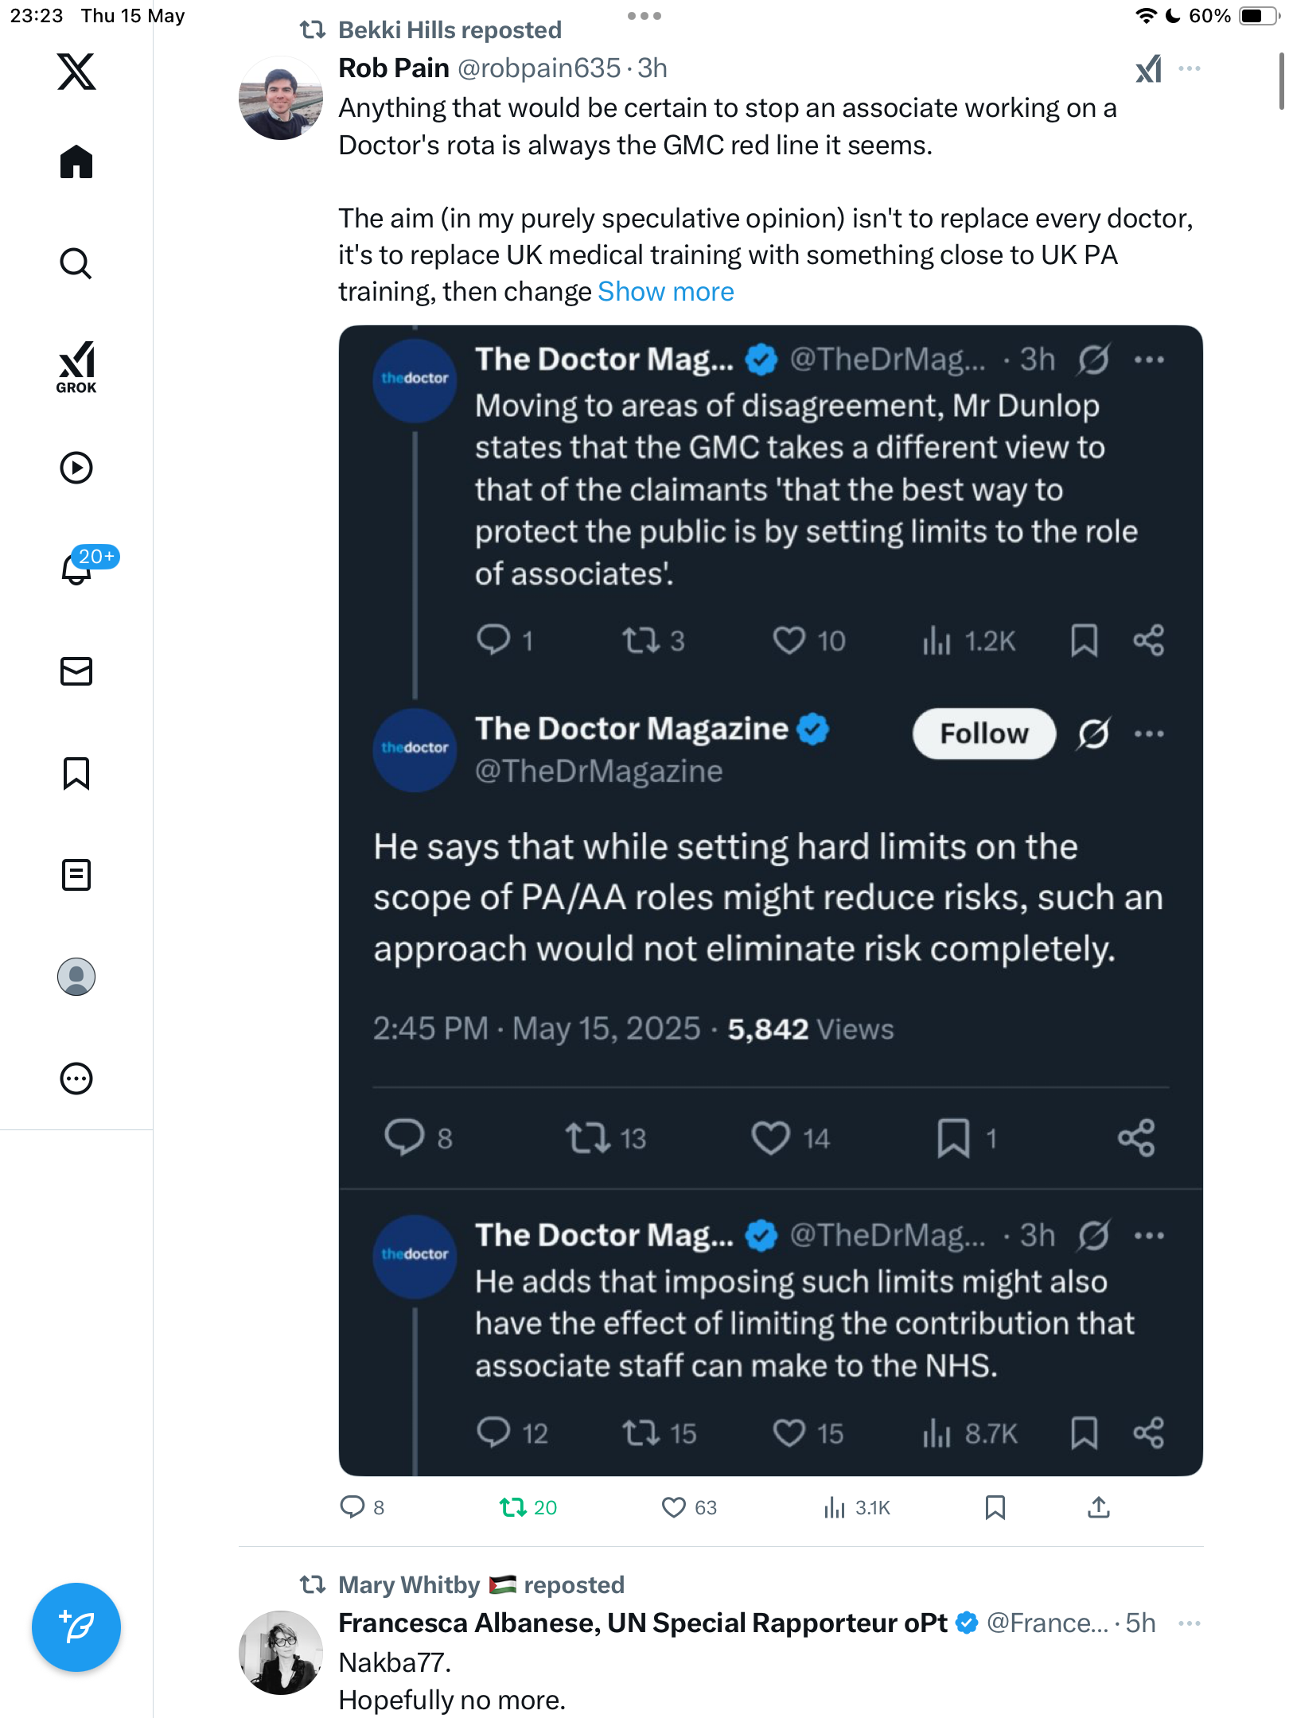Open more options for Rob Pain's post
This screenshot has width=1289, height=1718.
click(1190, 68)
